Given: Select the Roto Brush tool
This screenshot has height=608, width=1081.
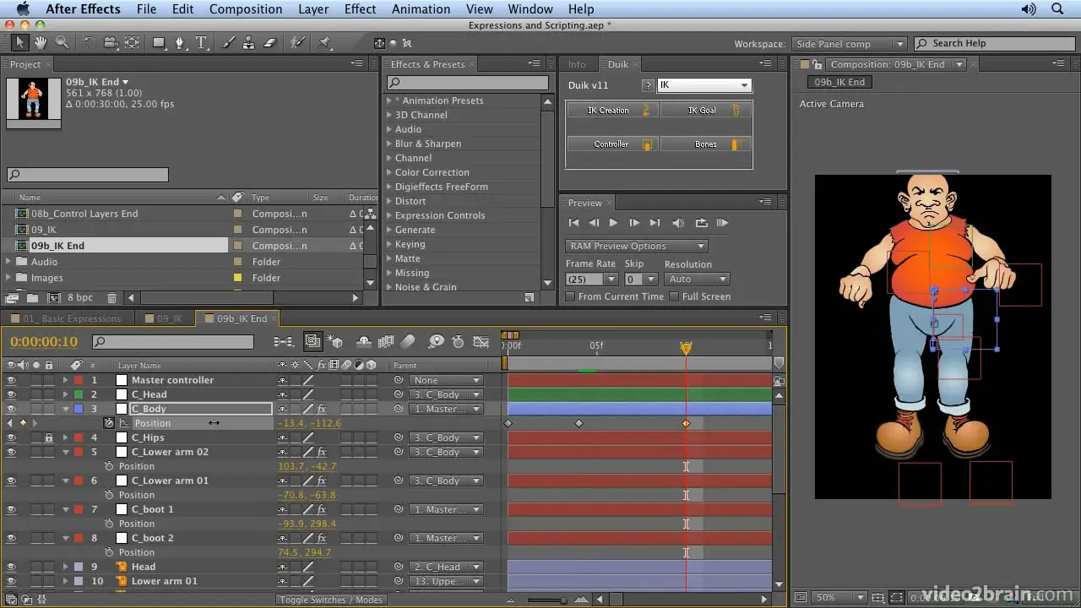Looking at the screenshot, I should pos(297,42).
